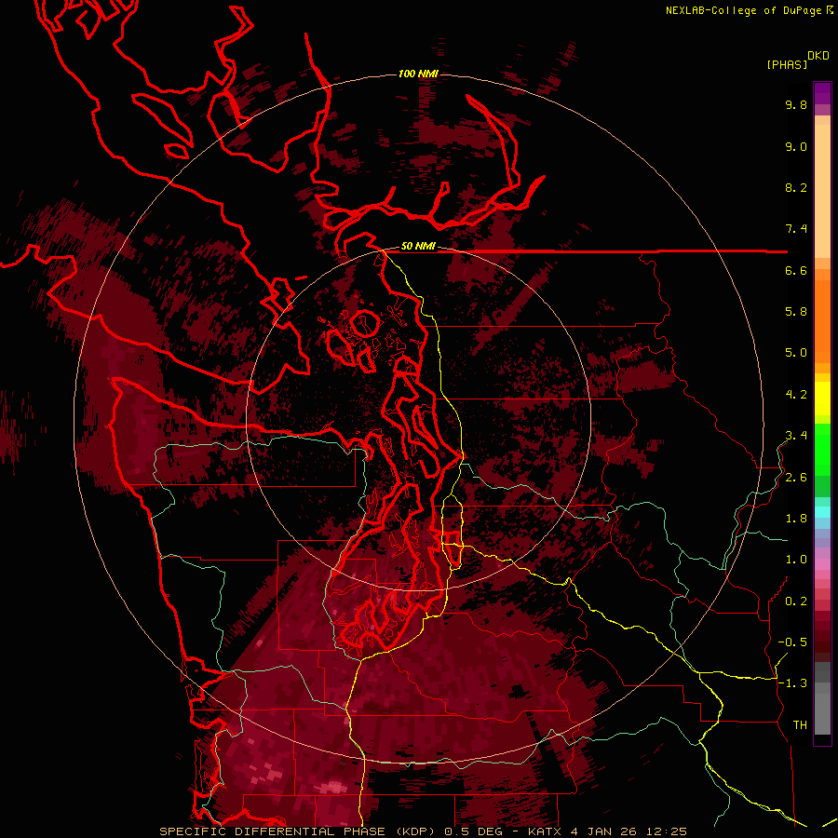Select the 5.8 legend value
Image resolution: width=838 pixels, height=838 pixels.
[x=796, y=312]
